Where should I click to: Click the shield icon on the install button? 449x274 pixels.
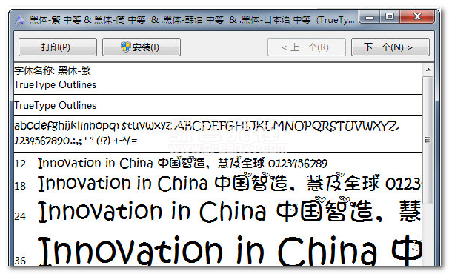tap(125, 47)
